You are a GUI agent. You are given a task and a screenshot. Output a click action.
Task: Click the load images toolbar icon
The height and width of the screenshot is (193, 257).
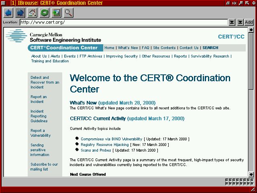[56, 12]
